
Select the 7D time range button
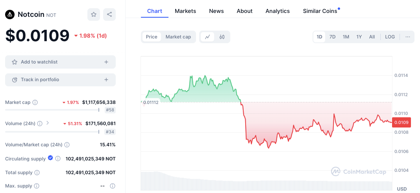tap(332, 37)
